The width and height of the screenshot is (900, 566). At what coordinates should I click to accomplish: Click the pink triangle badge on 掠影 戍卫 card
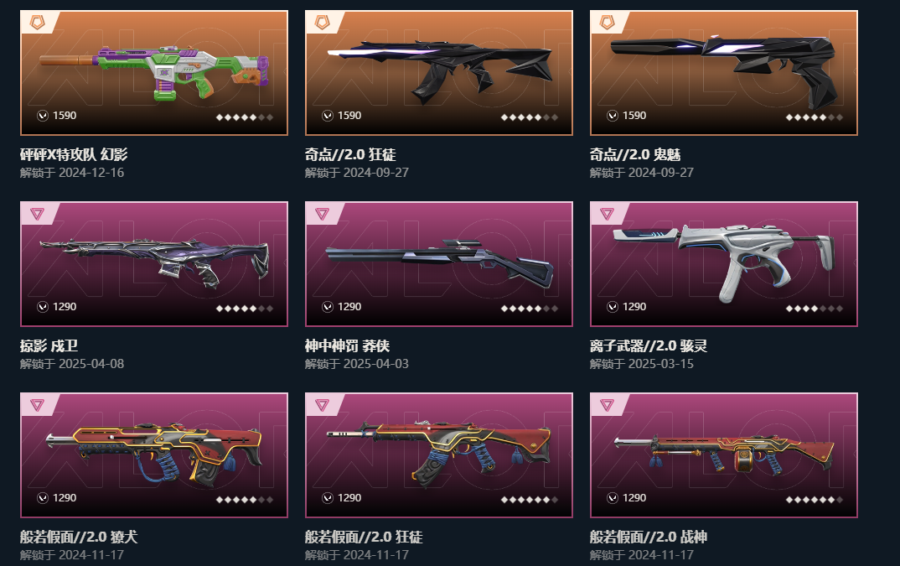coord(38,214)
